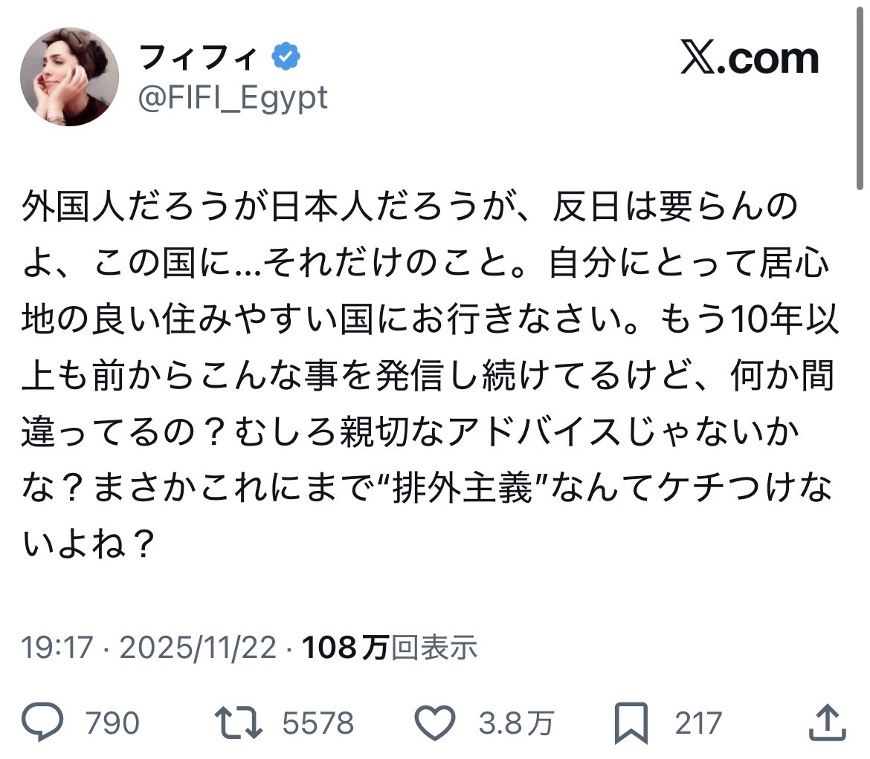870x759 pixels.
Task: Click the 790 replies count
Action: click(x=112, y=723)
